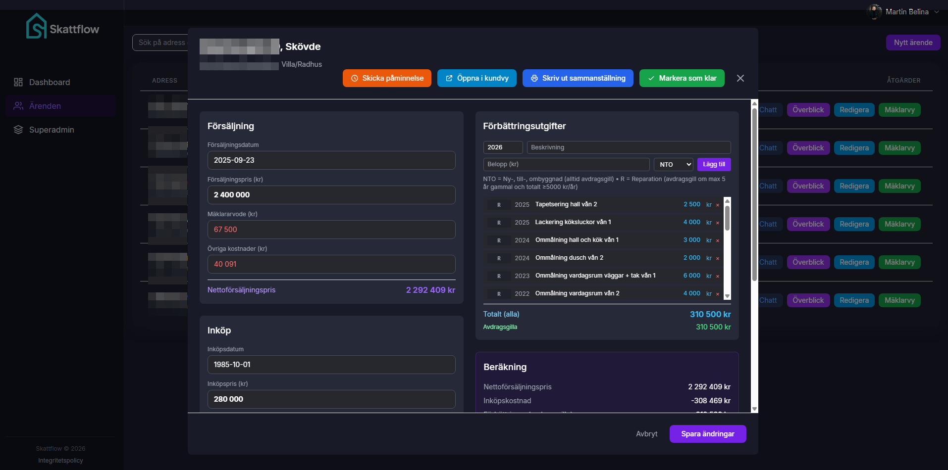Close the case dialog with the X

[x=740, y=78]
